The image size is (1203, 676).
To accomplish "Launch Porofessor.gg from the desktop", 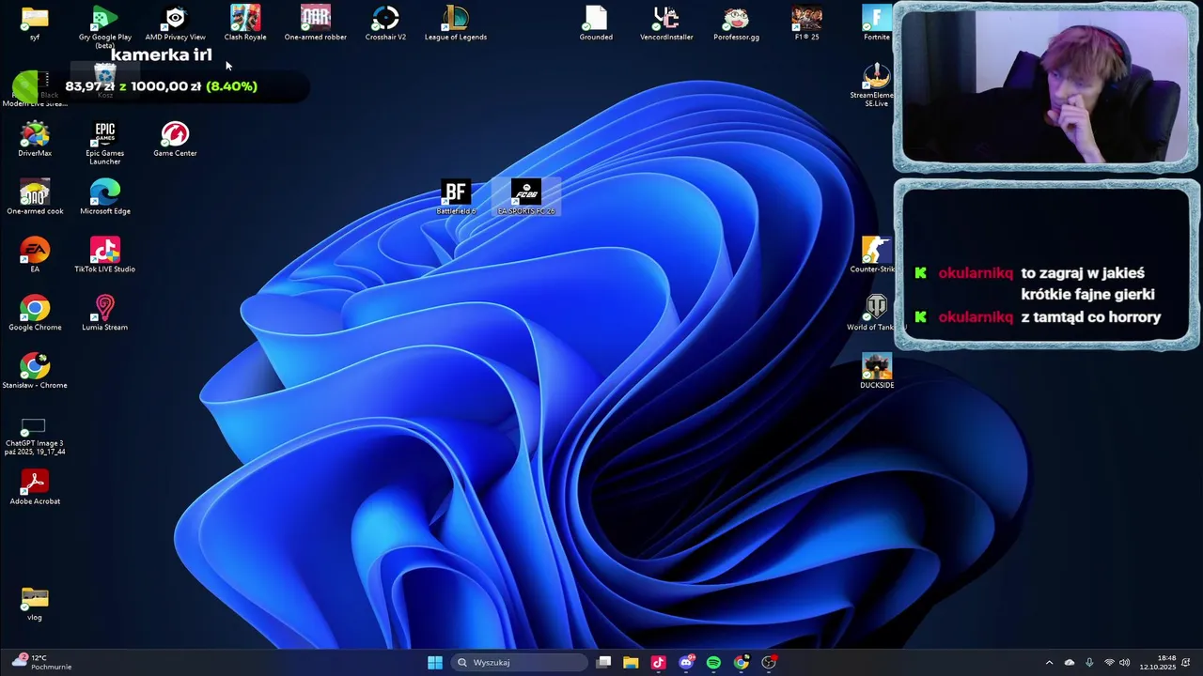I will click(736, 23).
